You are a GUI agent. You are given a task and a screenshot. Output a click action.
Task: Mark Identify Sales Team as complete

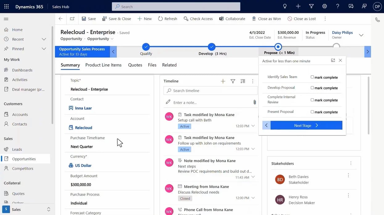pyautogui.click(x=312, y=77)
